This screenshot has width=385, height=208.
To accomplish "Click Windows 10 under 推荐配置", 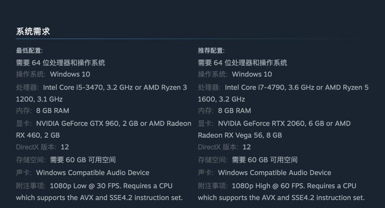I will [252, 74].
